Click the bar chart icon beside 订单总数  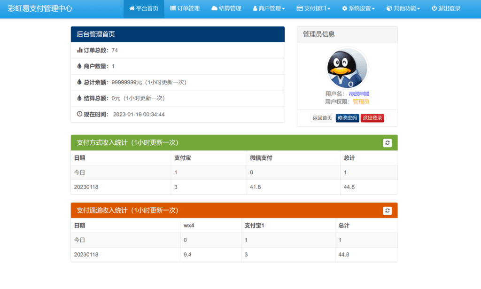[x=79, y=50]
